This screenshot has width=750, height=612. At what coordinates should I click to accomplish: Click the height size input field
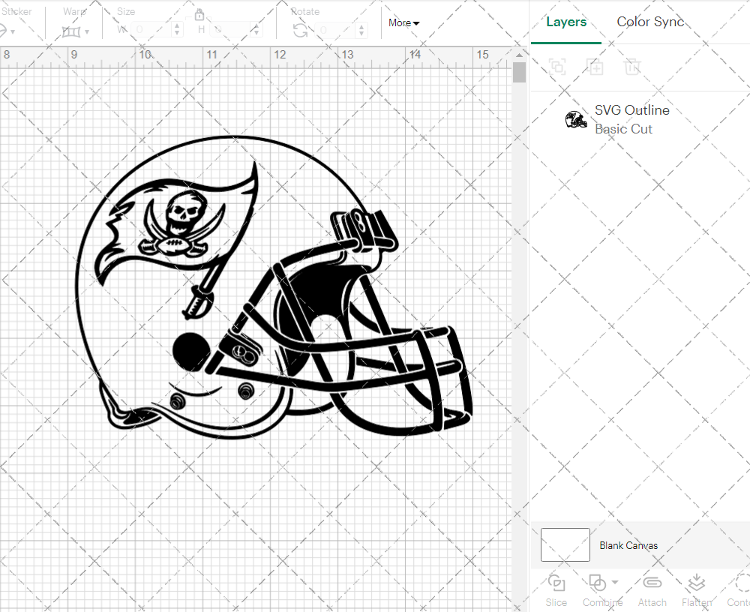pyautogui.click(x=230, y=30)
